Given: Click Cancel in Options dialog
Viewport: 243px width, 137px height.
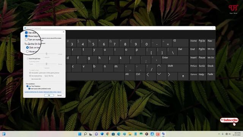Looking at the screenshot, I should coord(59,95).
